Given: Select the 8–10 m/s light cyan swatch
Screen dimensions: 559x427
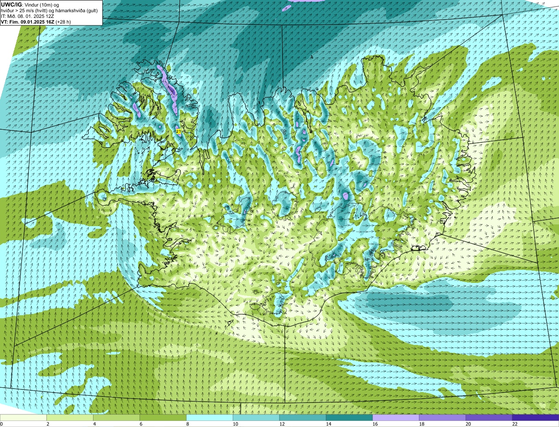Looking at the screenshot, I should point(210,417).
